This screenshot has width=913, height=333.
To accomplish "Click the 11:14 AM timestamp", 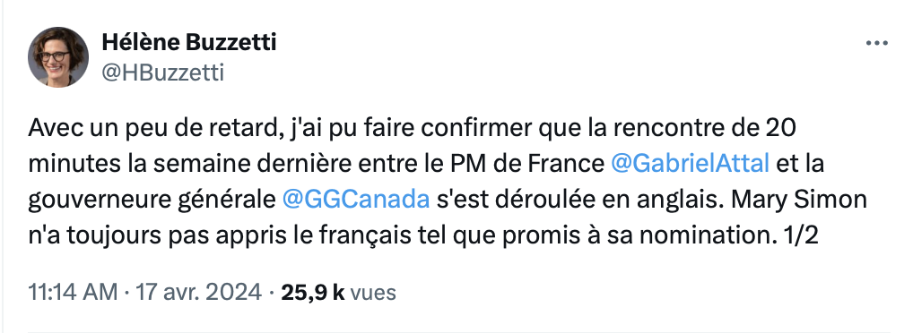I will click(x=73, y=292).
